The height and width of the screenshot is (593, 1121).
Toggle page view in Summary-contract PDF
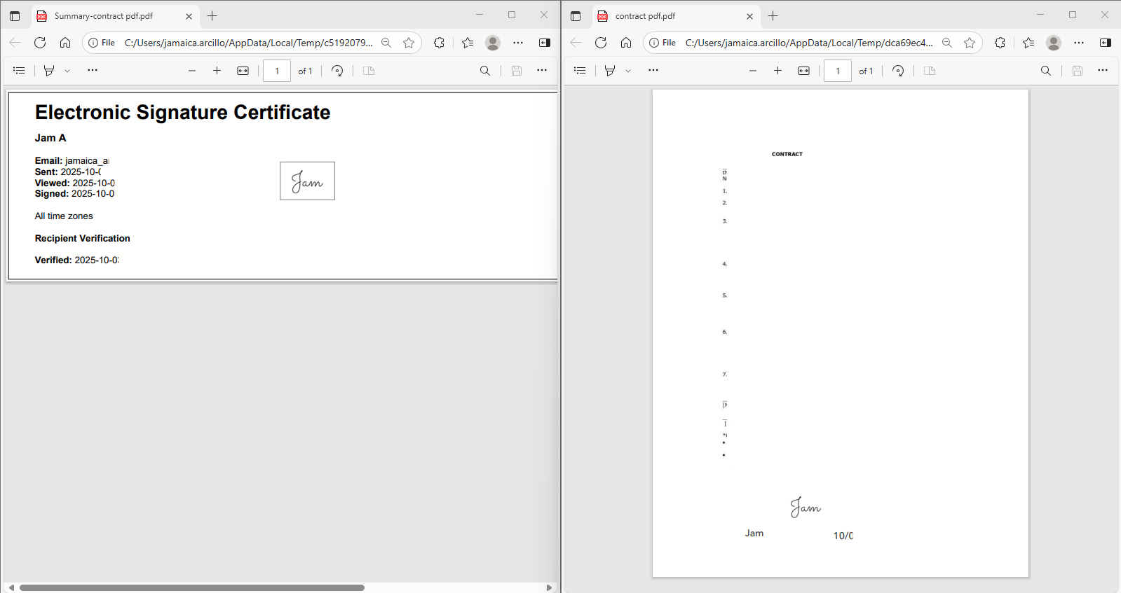click(x=369, y=71)
